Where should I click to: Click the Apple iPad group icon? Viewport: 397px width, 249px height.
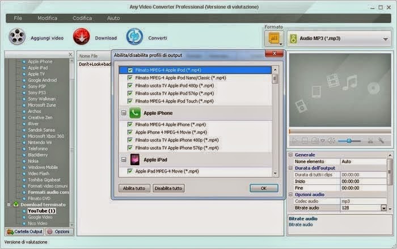tap(135, 159)
